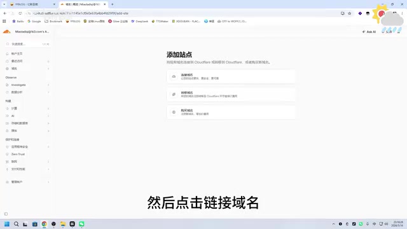
Task: Expand the application security row chevron
Action: [x=48, y=147]
